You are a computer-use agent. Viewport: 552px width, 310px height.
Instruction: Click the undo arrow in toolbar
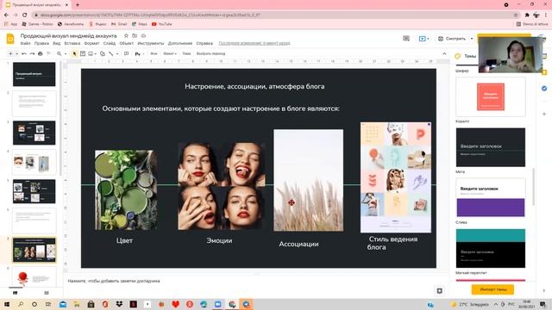24,53
